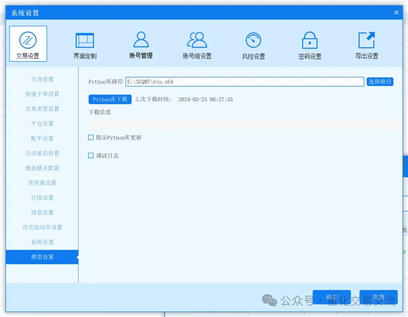Select the 账号组设置 group icon

(197, 40)
